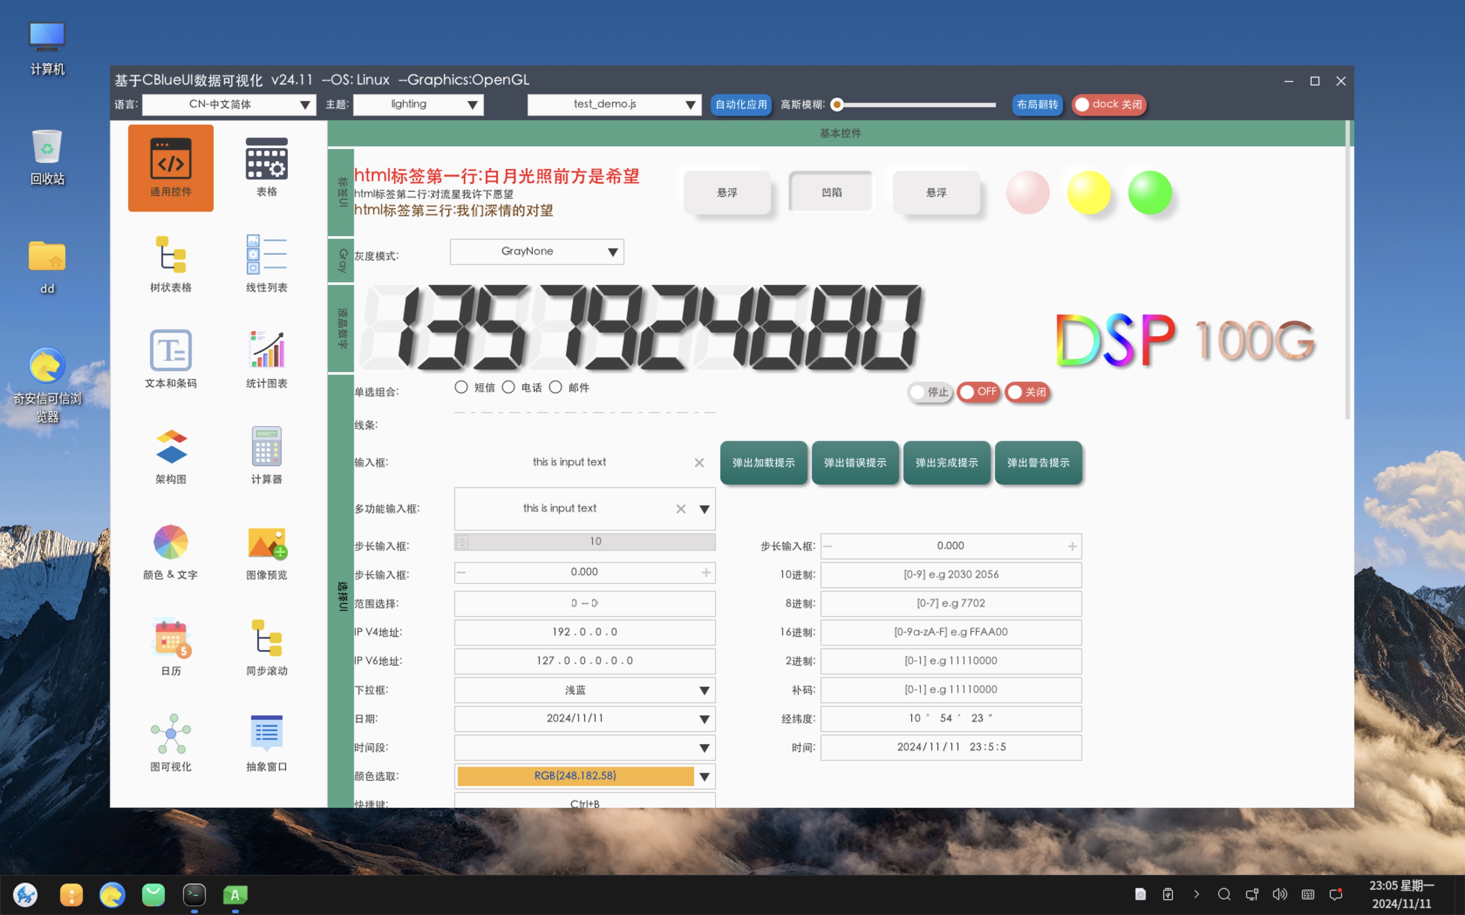Open 颜色 & 文字 color wheel section
Image resolution: width=1465 pixels, height=915 pixels.
pyautogui.click(x=171, y=551)
